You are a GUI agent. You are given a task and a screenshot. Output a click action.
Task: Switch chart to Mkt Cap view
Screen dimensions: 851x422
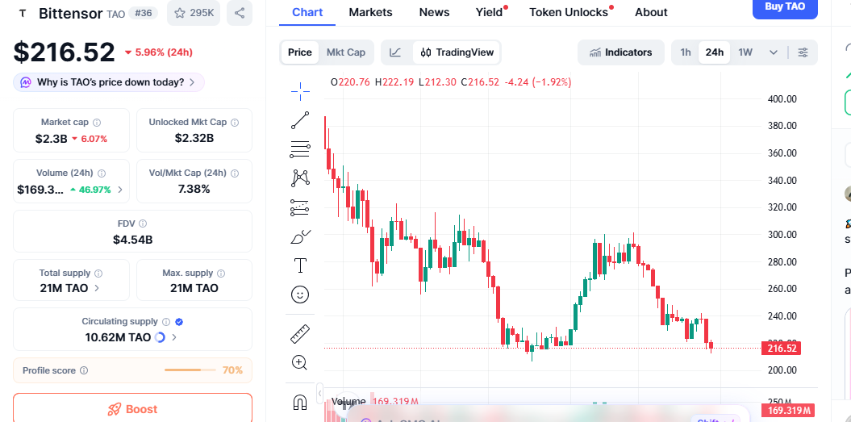tap(345, 52)
